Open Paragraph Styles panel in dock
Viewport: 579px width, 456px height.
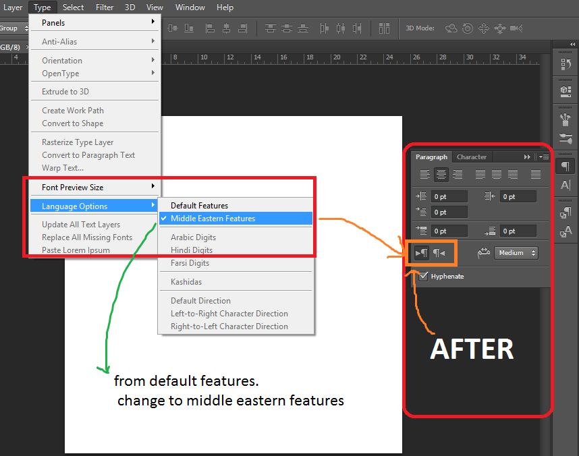point(566,212)
